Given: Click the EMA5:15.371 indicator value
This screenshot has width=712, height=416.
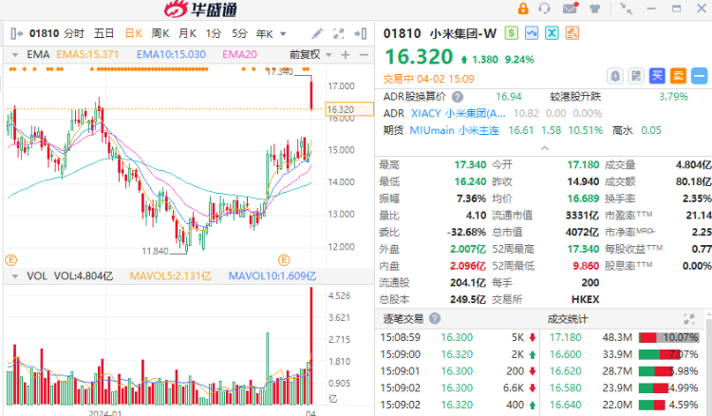Looking at the screenshot, I should [x=87, y=55].
